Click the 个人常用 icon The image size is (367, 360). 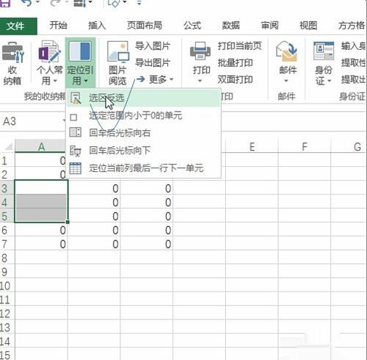pos(50,51)
